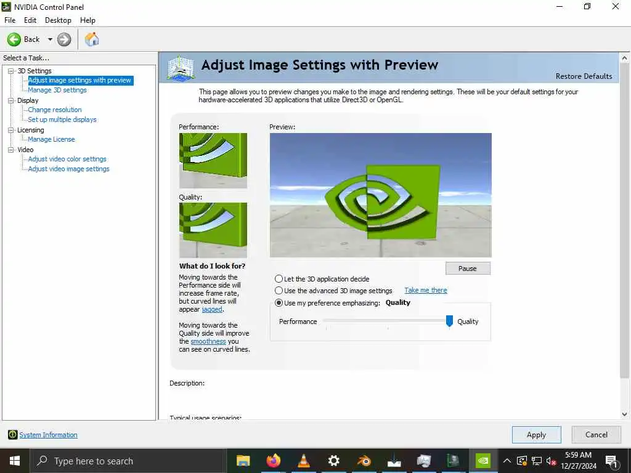Click the jagged help link
This screenshot has width=631, height=473.
(x=212, y=309)
